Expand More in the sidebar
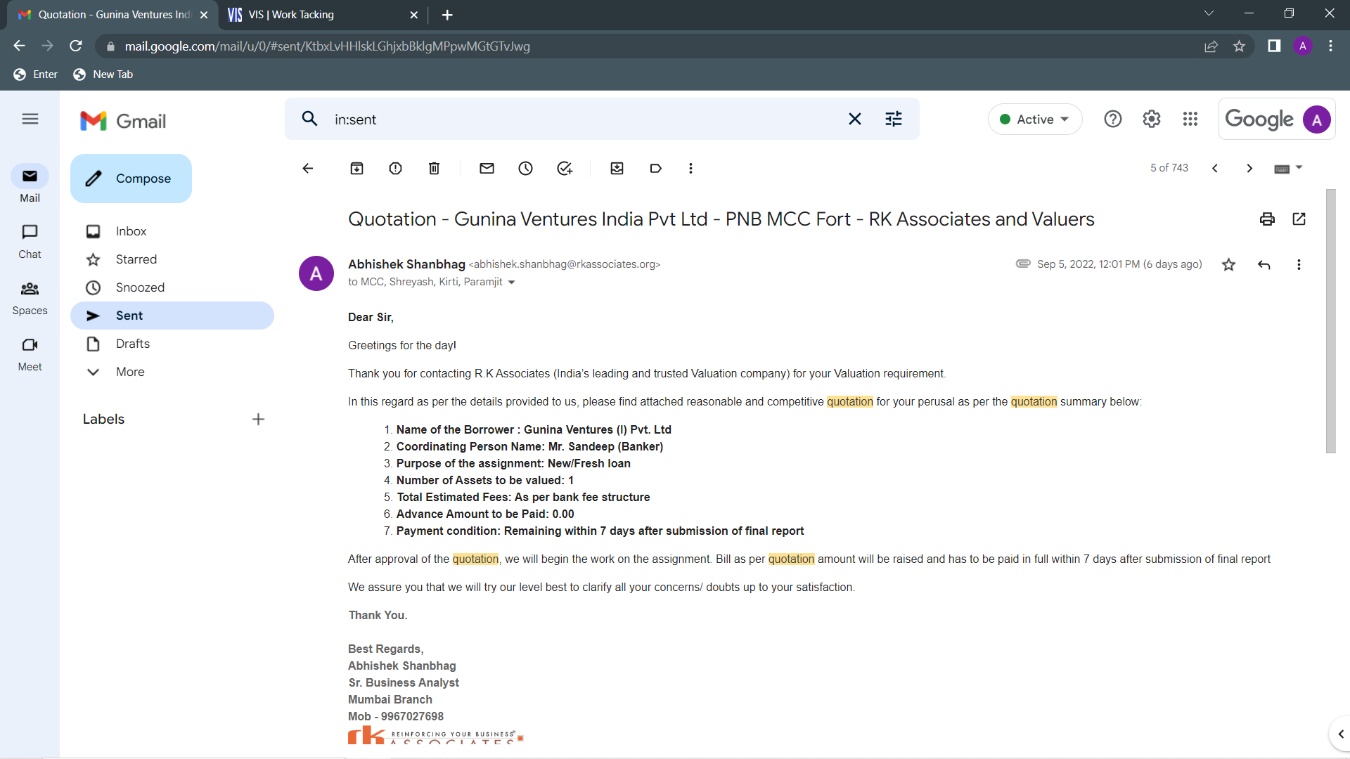 130,372
